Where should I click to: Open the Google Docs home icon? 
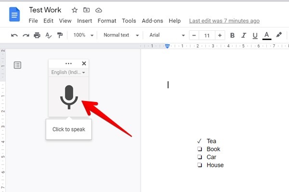pyautogui.click(x=14, y=14)
